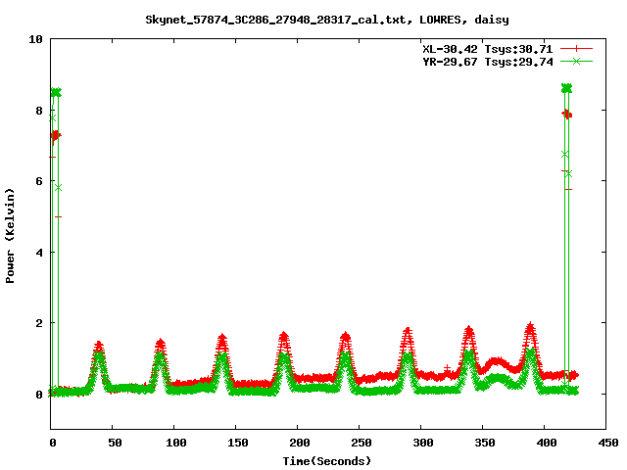
Task: Select the XL-30.42 Tsys:30.71 legend entry
Action: point(488,49)
